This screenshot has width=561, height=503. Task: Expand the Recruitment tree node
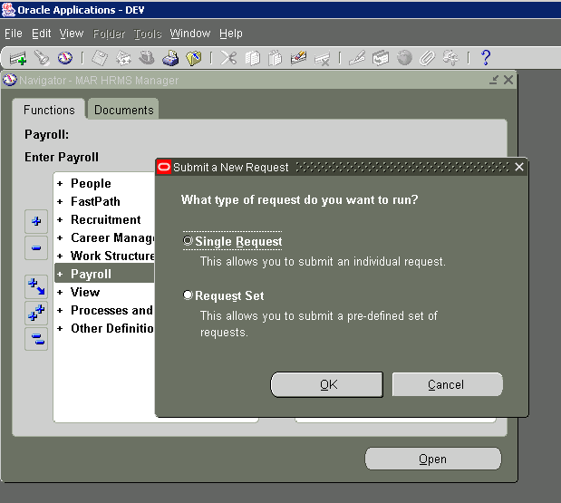(x=60, y=219)
